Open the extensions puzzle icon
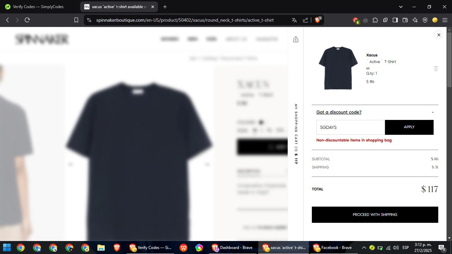The width and height of the screenshot is (452, 254). click(x=375, y=20)
